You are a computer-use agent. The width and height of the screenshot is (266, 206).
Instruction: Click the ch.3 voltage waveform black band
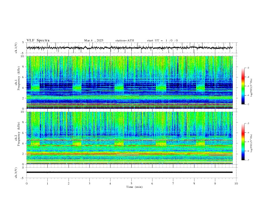[130, 172]
